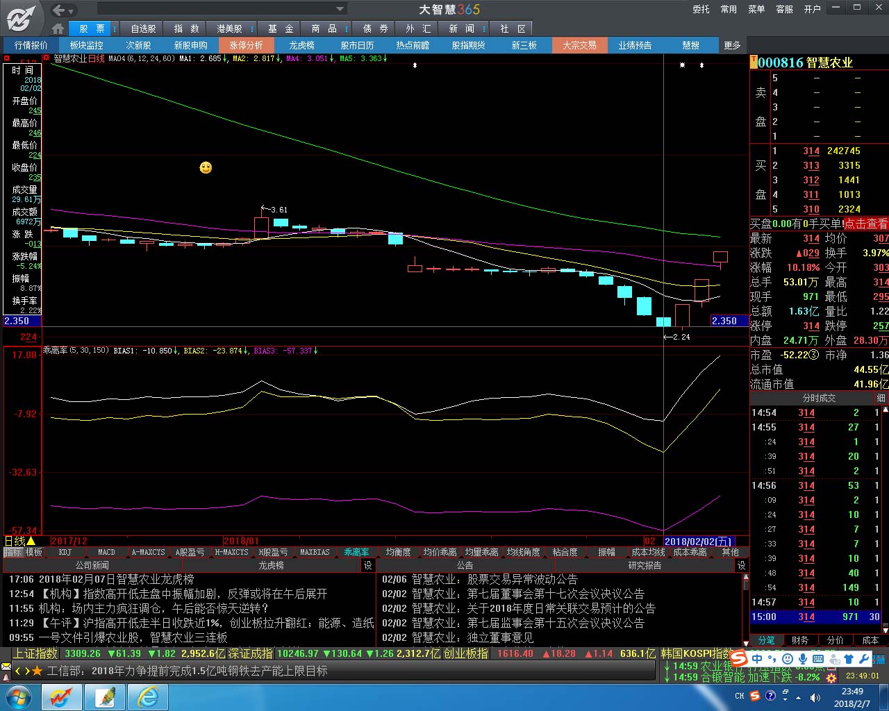Screen dimensions: 889x711
Task: Open the T marker beside 000816
Action: [754, 61]
